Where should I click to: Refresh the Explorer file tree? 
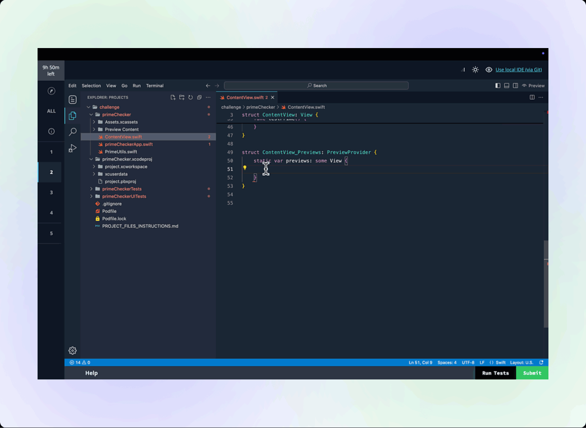191,98
